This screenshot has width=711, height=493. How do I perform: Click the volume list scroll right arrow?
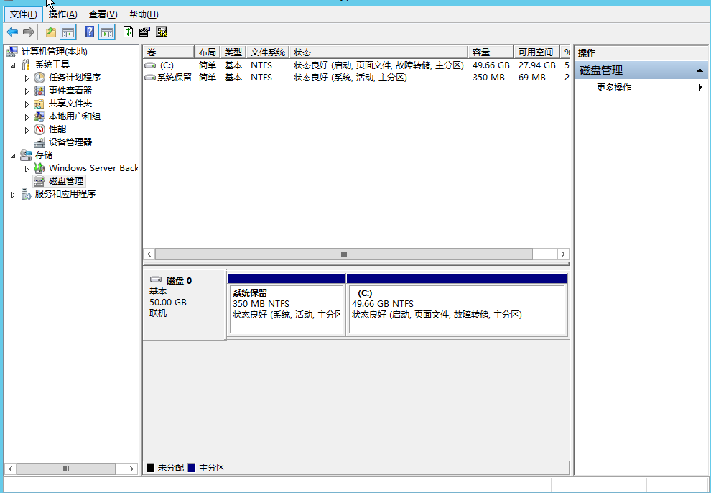[563, 254]
